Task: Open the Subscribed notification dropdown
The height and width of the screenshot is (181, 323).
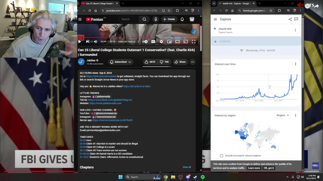Action: pos(121,62)
